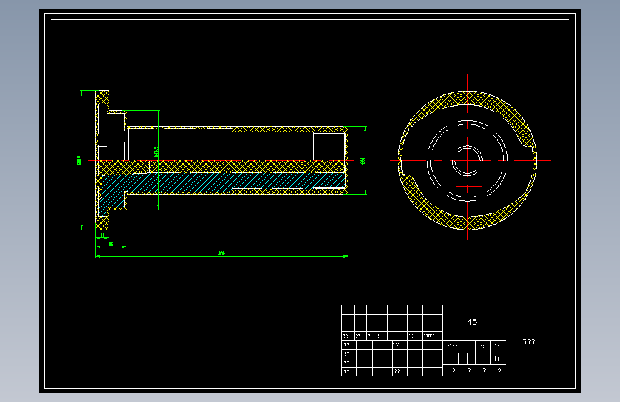Click the small inner circle of the end view
620x402 pixels.
point(467,161)
